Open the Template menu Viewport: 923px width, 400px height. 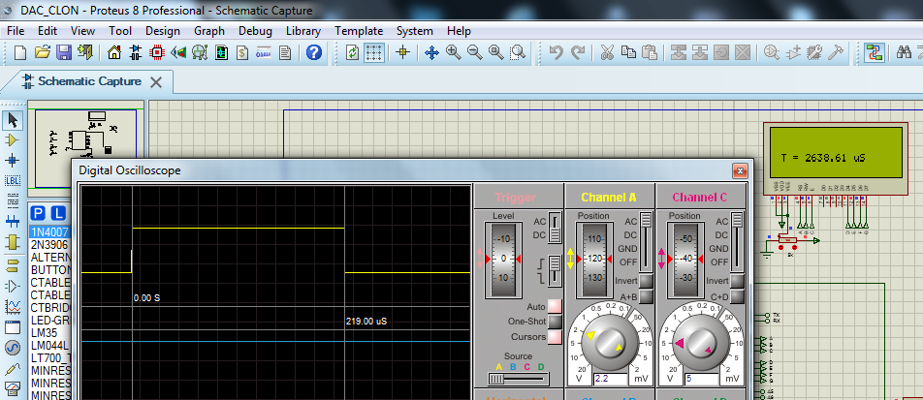tap(359, 31)
